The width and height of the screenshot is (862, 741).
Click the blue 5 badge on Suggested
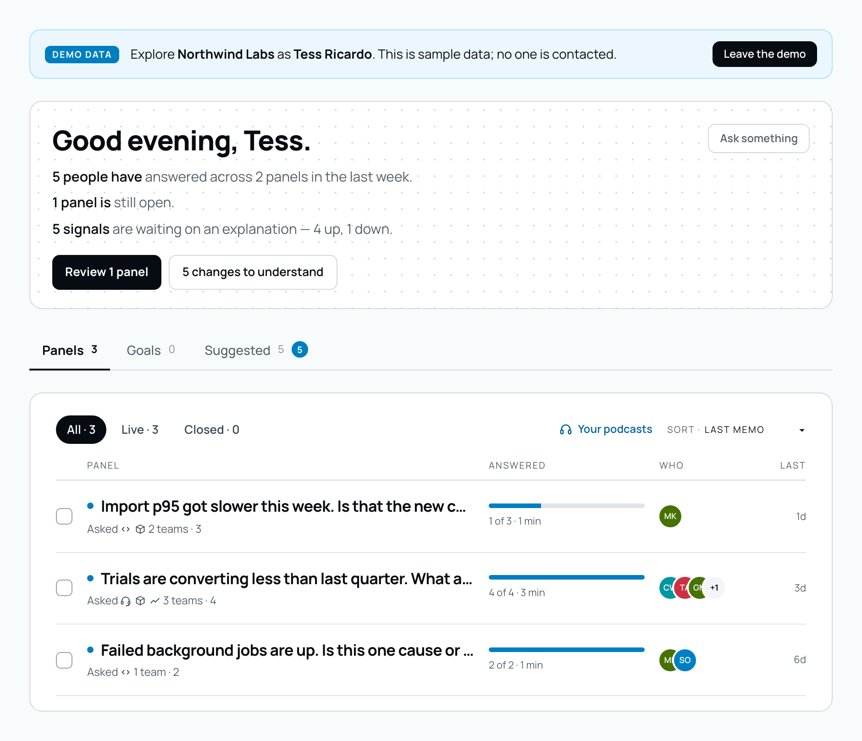pyautogui.click(x=300, y=350)
